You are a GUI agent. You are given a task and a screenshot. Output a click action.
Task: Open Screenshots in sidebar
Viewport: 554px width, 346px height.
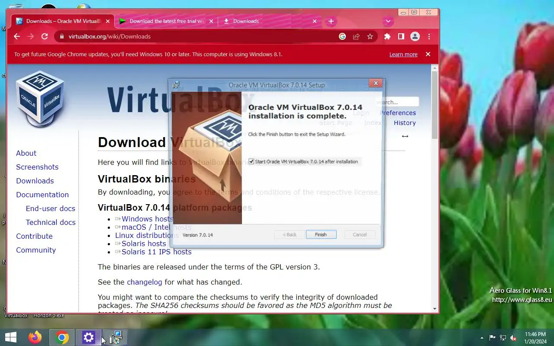(x=37, y=167)
